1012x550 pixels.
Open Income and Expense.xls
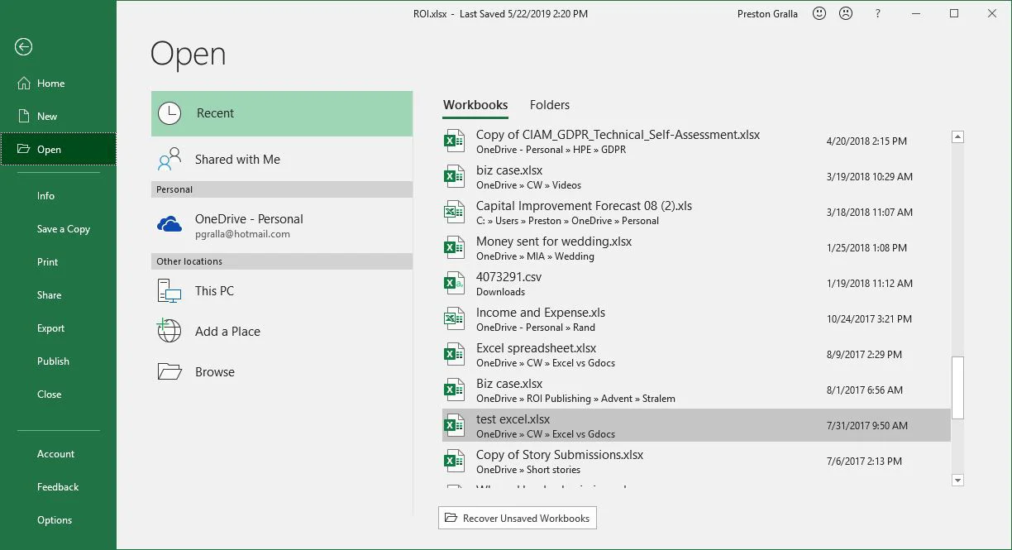tap(696, 318)
